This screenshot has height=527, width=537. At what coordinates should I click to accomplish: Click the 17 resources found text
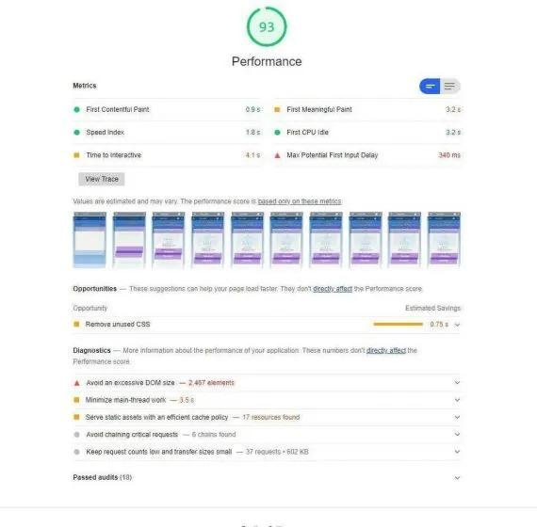point(271,417)
